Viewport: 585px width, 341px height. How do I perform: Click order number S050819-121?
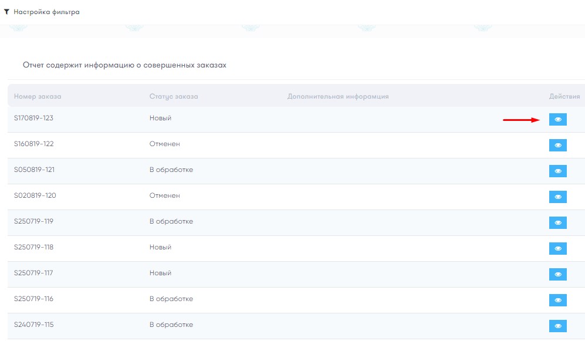[34, 170]
